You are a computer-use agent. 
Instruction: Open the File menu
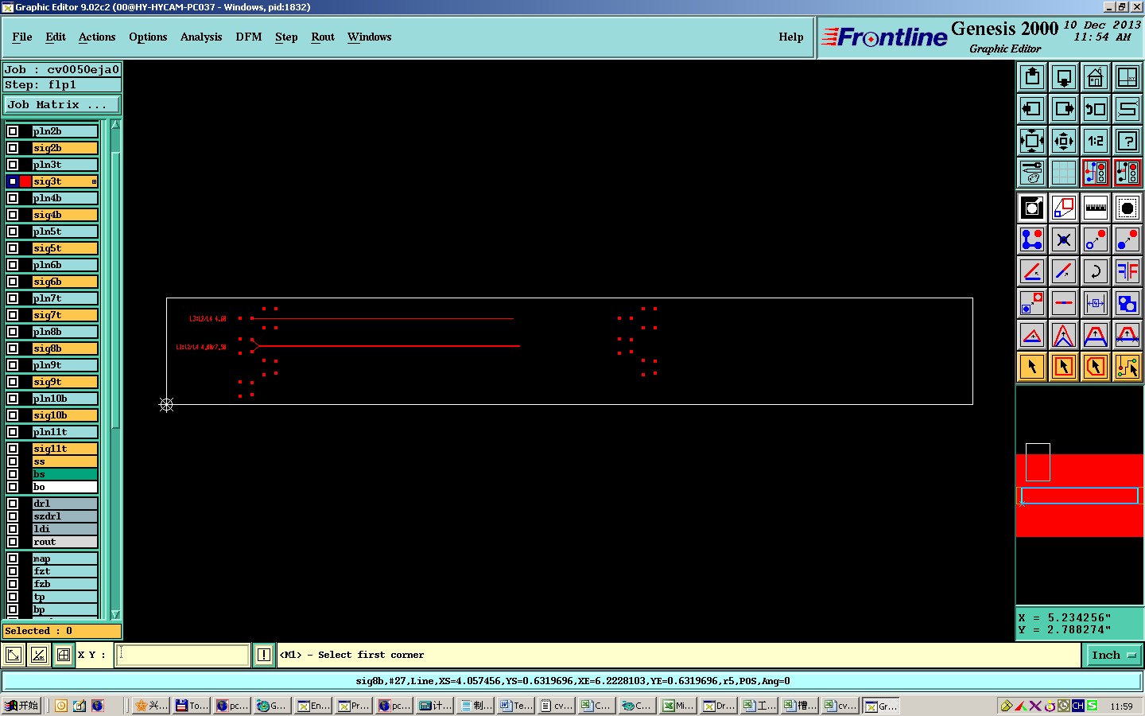22,37
